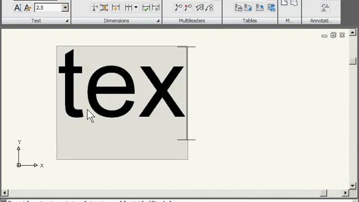This screenshot has width=359, height=202.
Task: Click horizontal scrollbar left arrow
Action: pos(5,193)
